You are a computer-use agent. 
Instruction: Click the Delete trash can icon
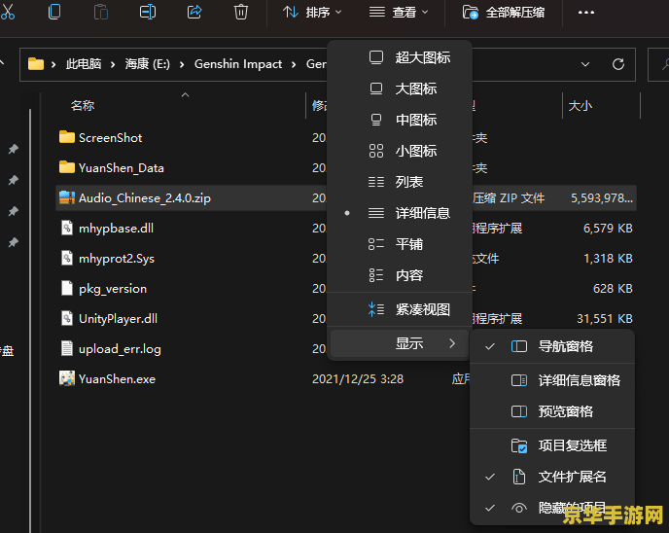[x=240, y=12]
